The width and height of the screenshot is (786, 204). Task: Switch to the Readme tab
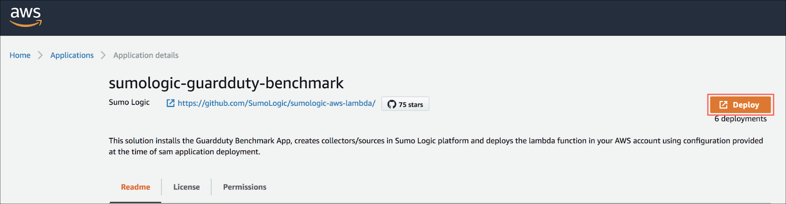tap(135, 187)
